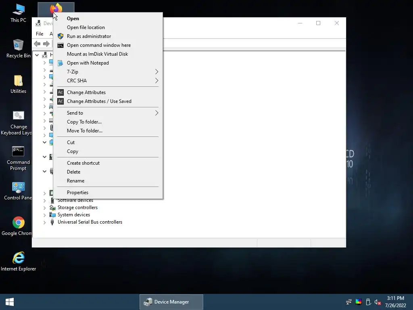The height and width of the screenshot is (310, 413).
Task: Click the Forward arrow in Device Manager toolbar
Action: (x=46, y=44)
